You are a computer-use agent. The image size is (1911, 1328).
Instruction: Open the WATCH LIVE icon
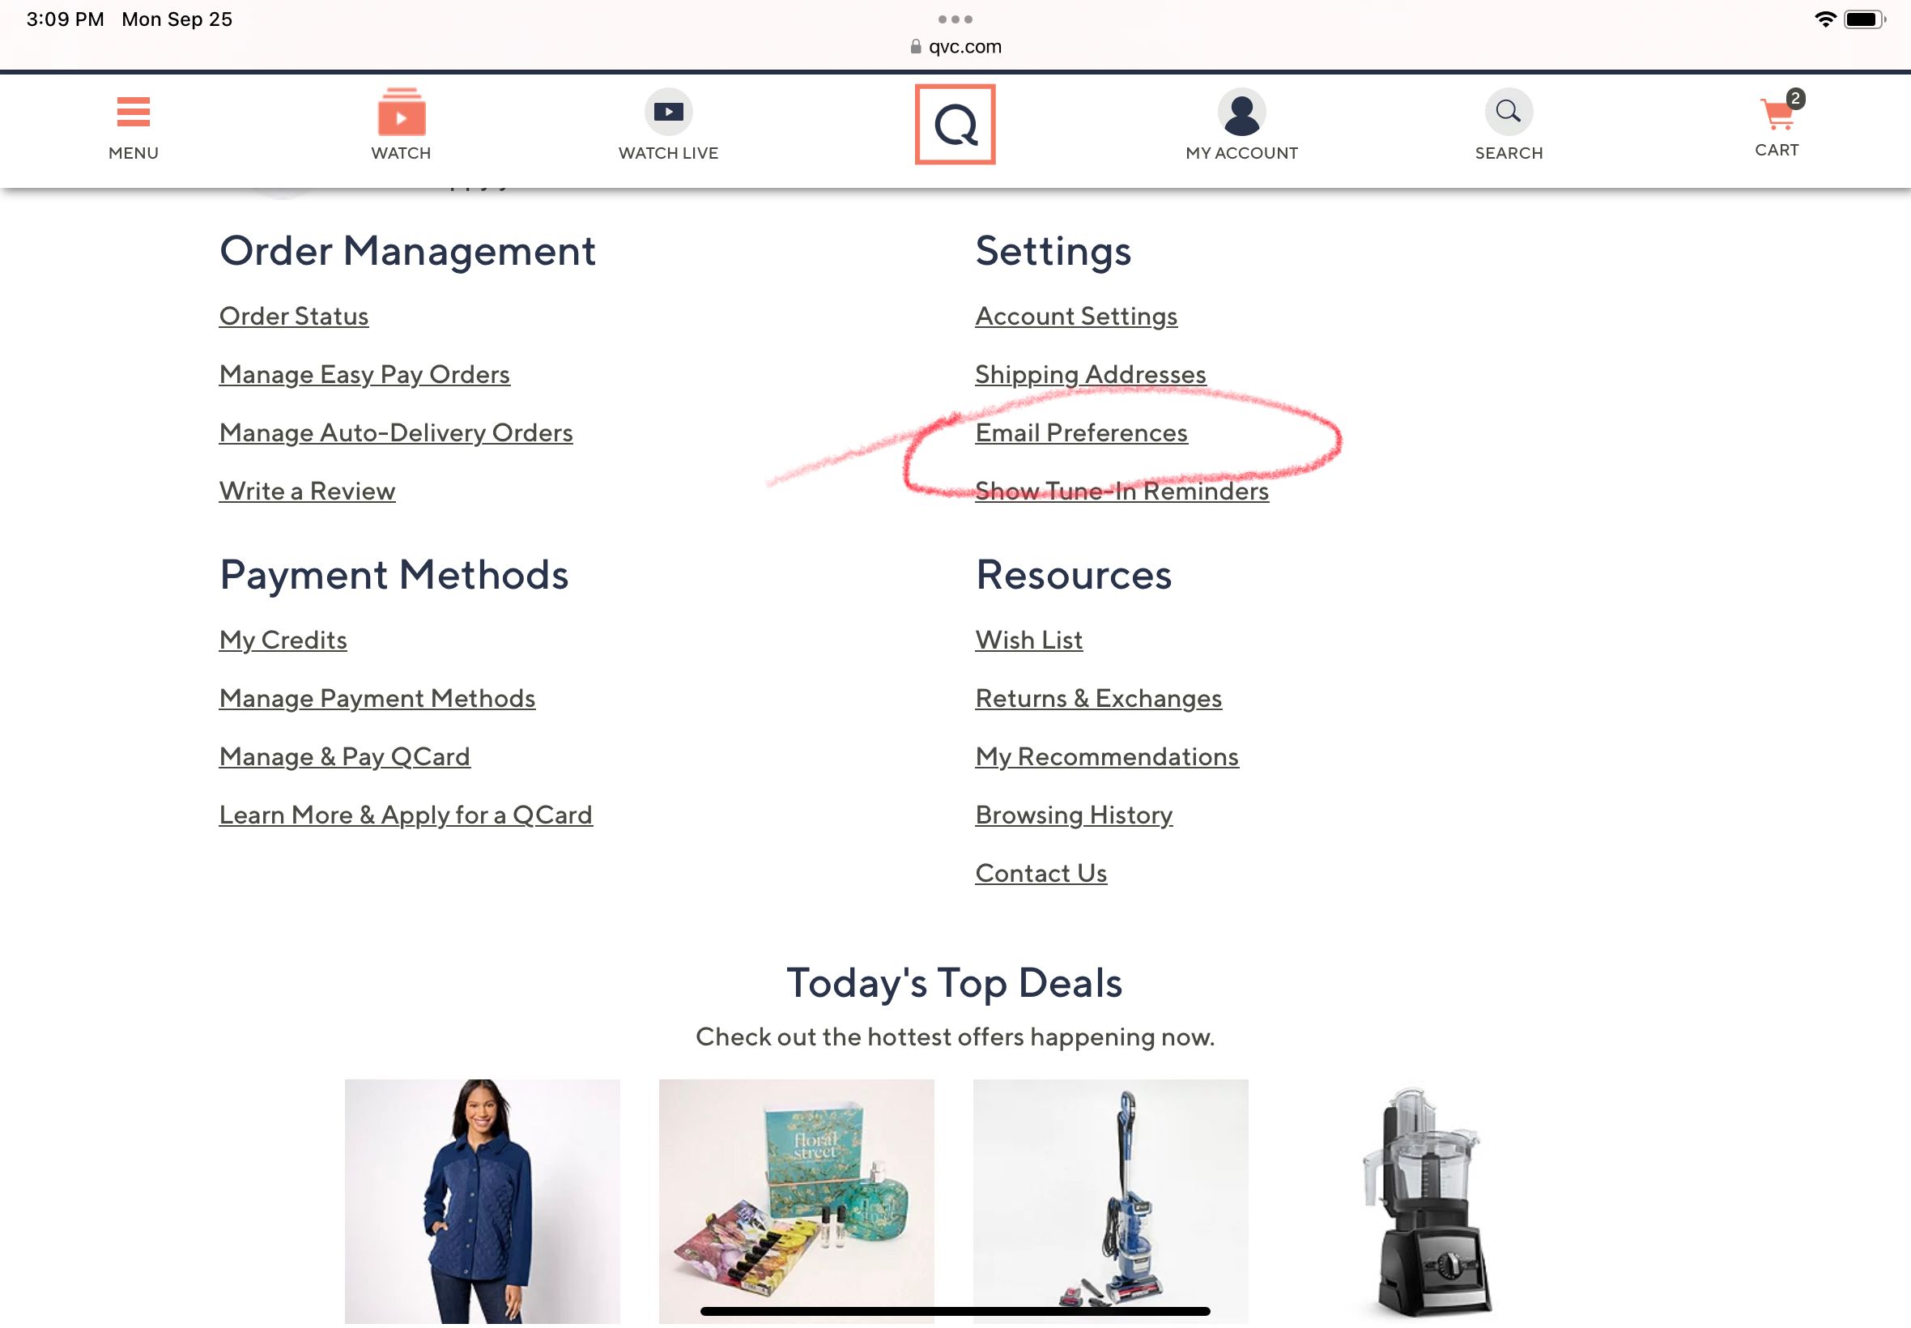point(668,113)
